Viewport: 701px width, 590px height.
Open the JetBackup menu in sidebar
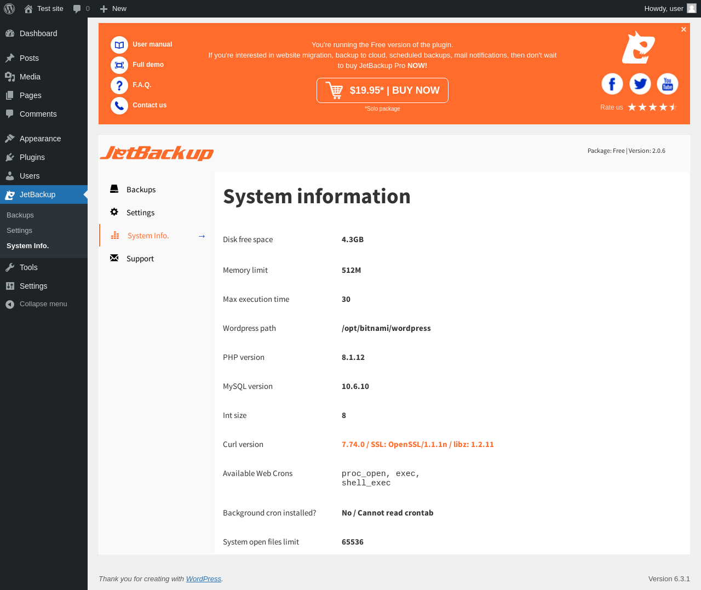44,194
